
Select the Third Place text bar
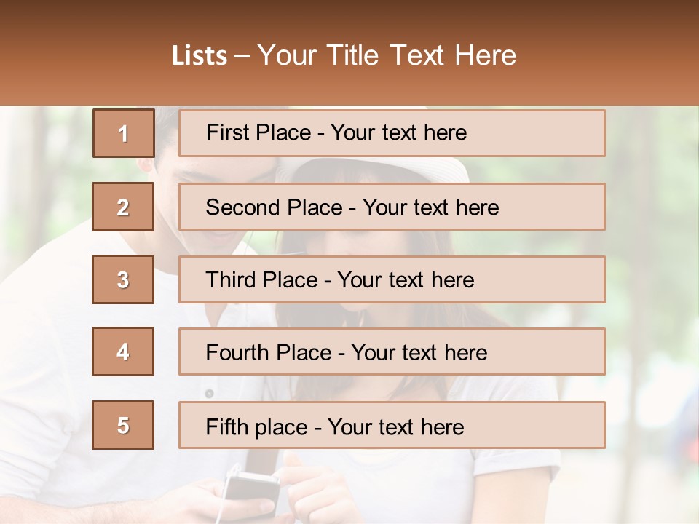(392, 279)
